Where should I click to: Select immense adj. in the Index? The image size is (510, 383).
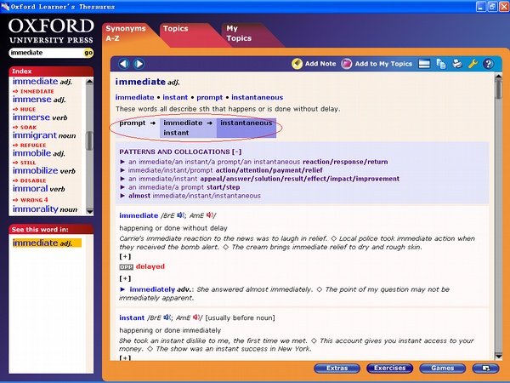[39, 100]
